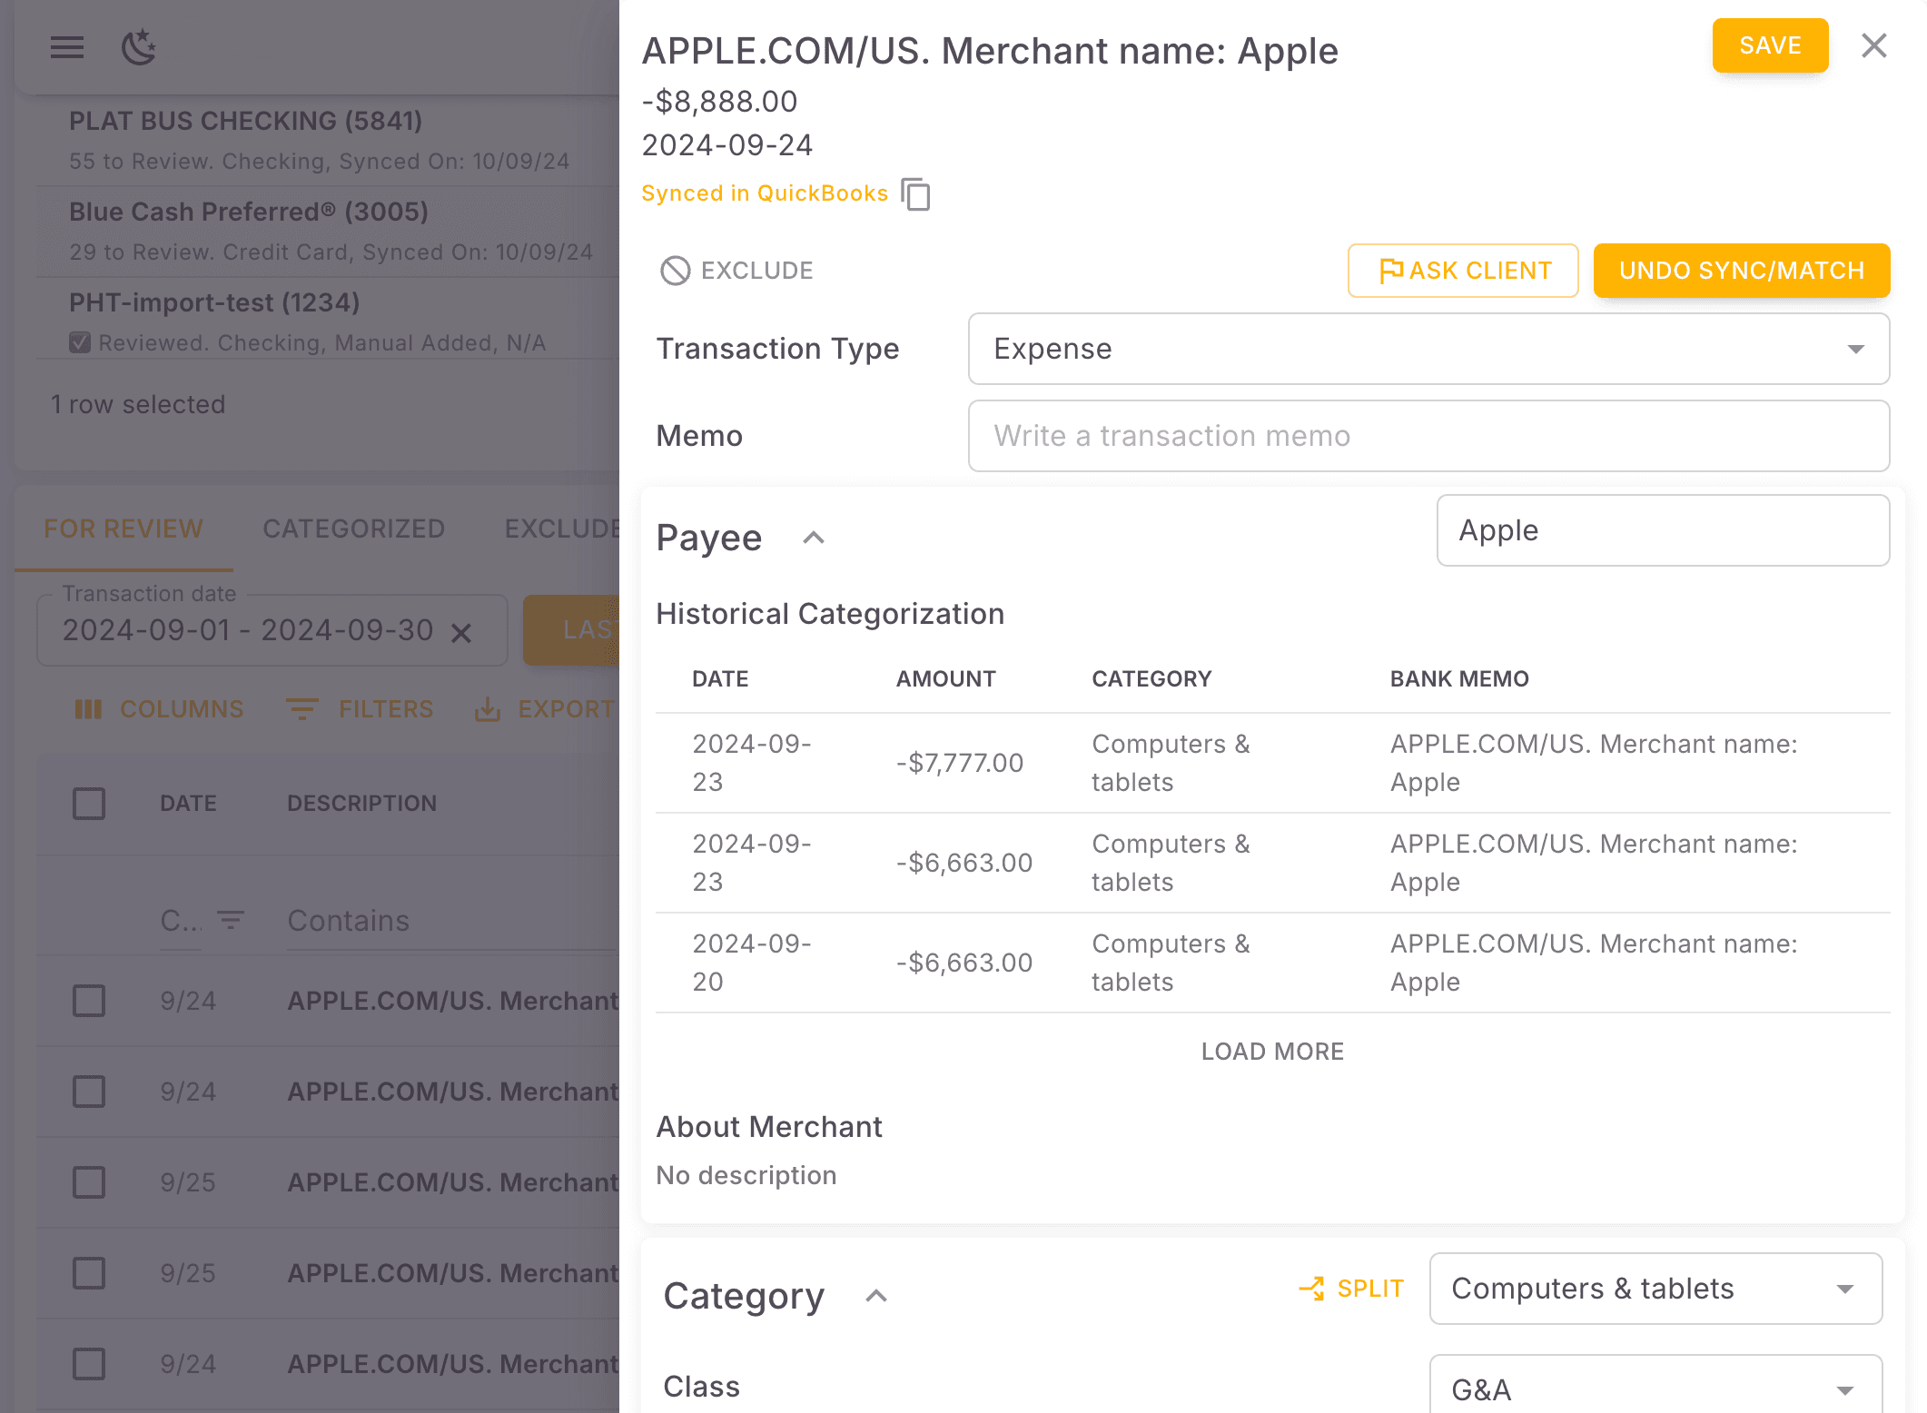Image resolution: width=1927 pixels, height=1413 pixels.
Task: Copy the QuickBooks sync link
Action: [x=917, y=194]
